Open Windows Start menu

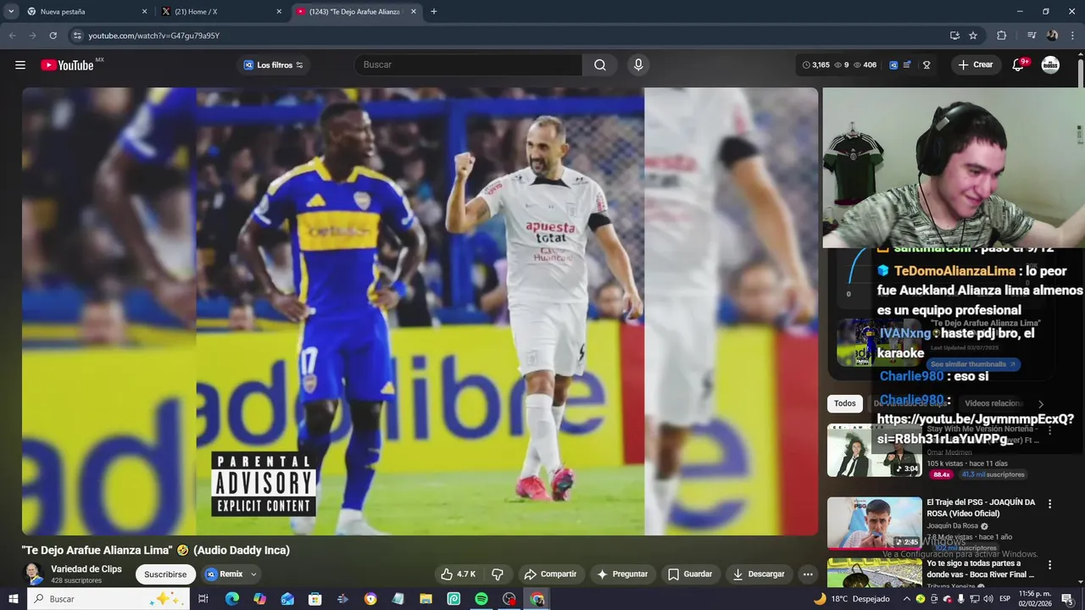pos(14,599)
